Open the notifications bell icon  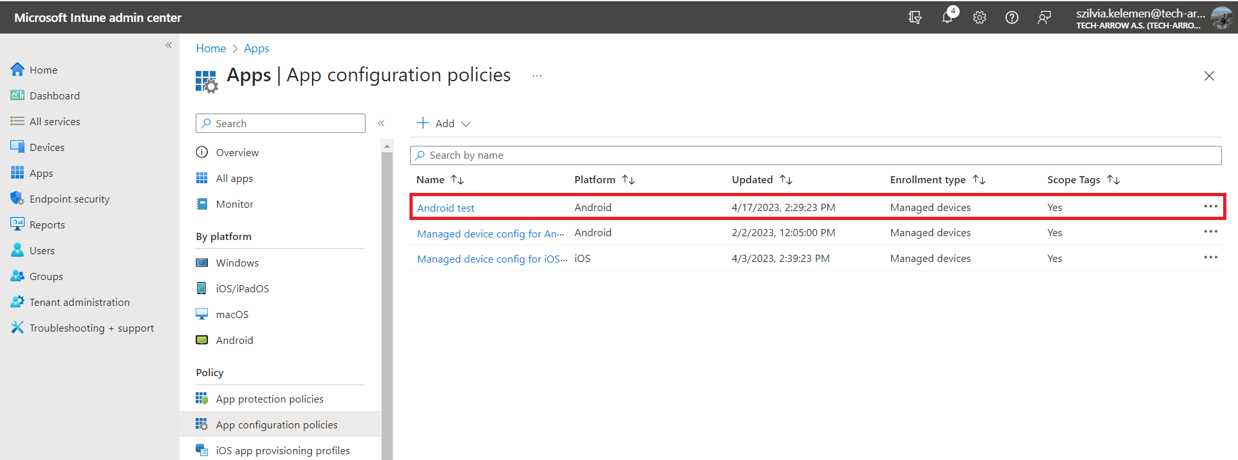point(947,17)
